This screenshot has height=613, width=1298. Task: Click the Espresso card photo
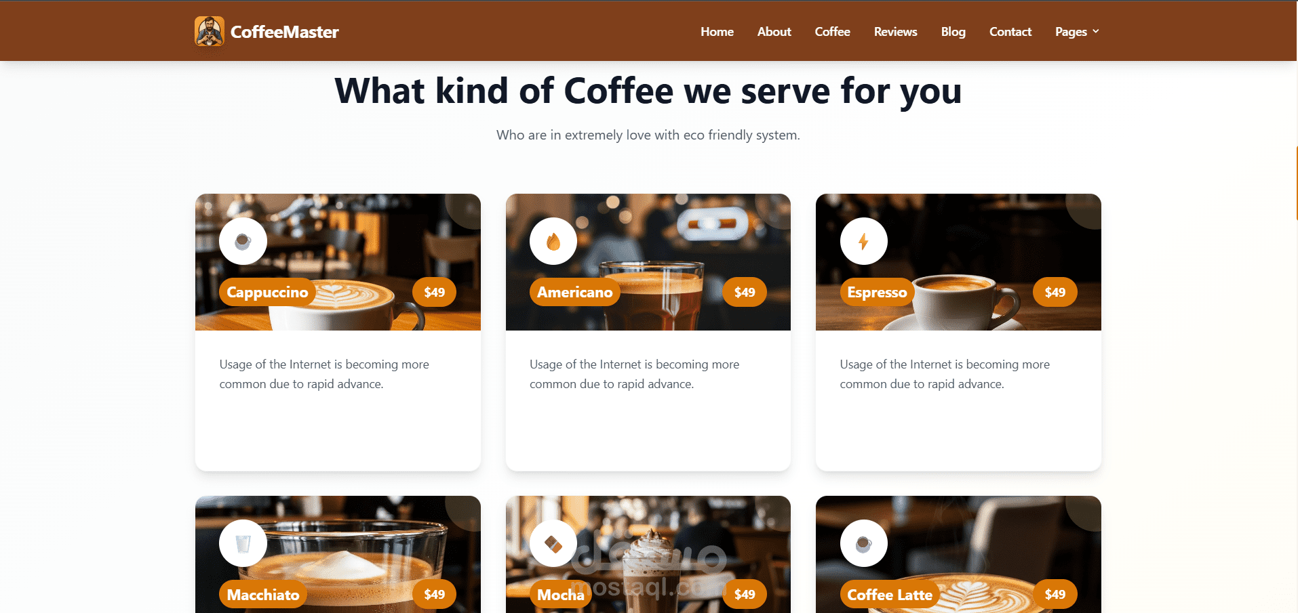958,262
